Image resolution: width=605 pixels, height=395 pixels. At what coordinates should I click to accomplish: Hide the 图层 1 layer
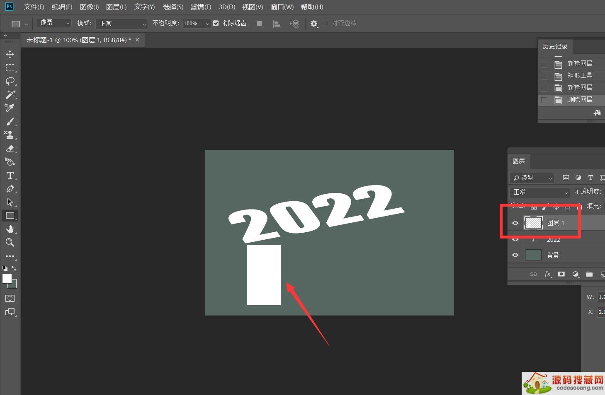tap(515, 223)
